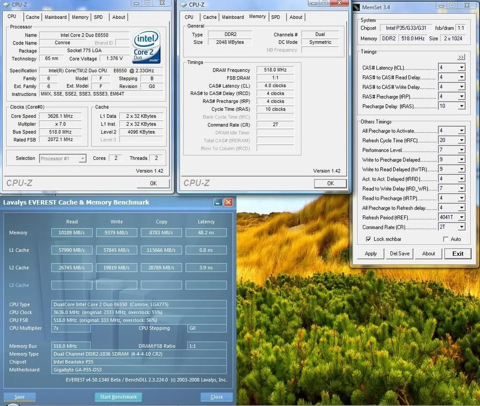The width and height of the screenshot is (480, 406).
Task: Click the Memory Read 10189 MB/s result field
Action: (72, 232)
